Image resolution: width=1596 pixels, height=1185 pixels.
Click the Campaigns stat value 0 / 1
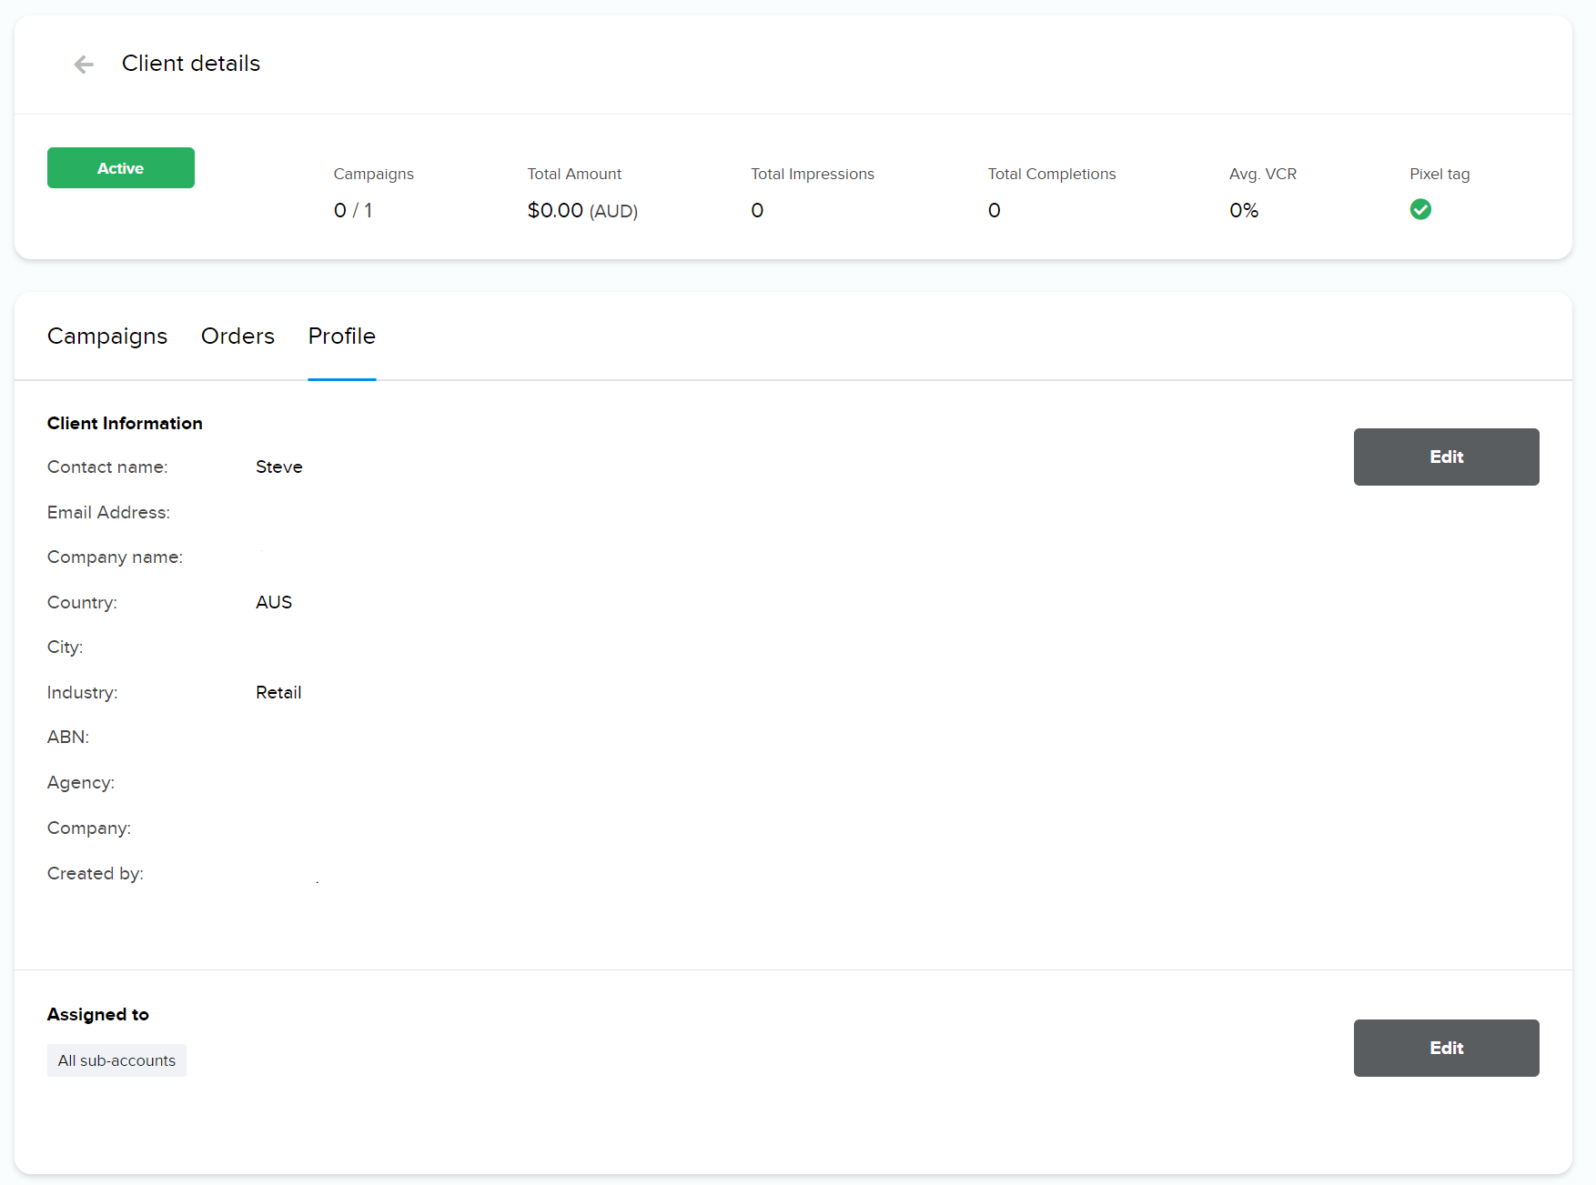pos(353,211)
